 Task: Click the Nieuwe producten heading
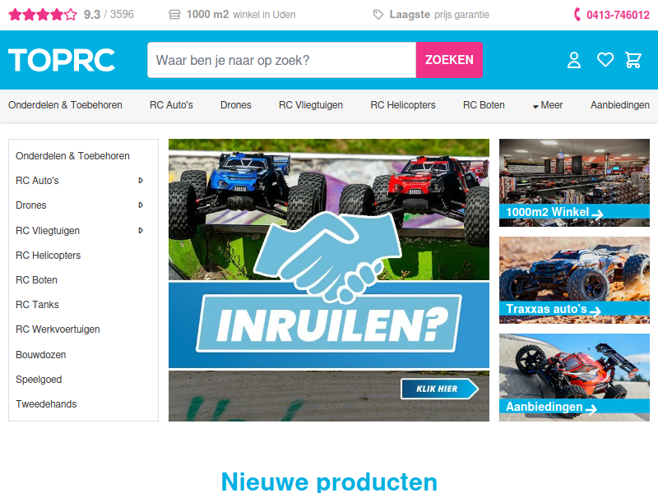[x=329, y=481]
